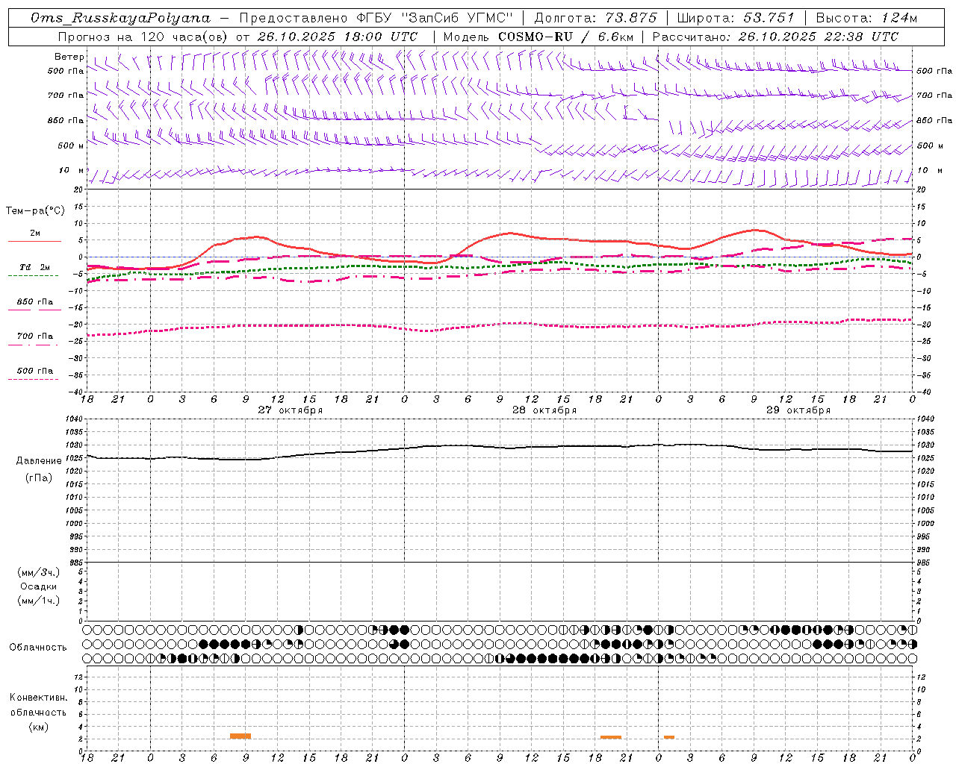Click the Долгота: 73.875 value
This screenshot has width=956, height=764.
tap(596, 18)
